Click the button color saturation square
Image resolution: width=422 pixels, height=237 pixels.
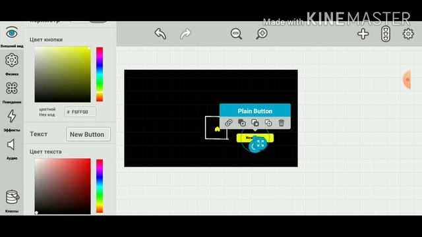tap(63, 74)
